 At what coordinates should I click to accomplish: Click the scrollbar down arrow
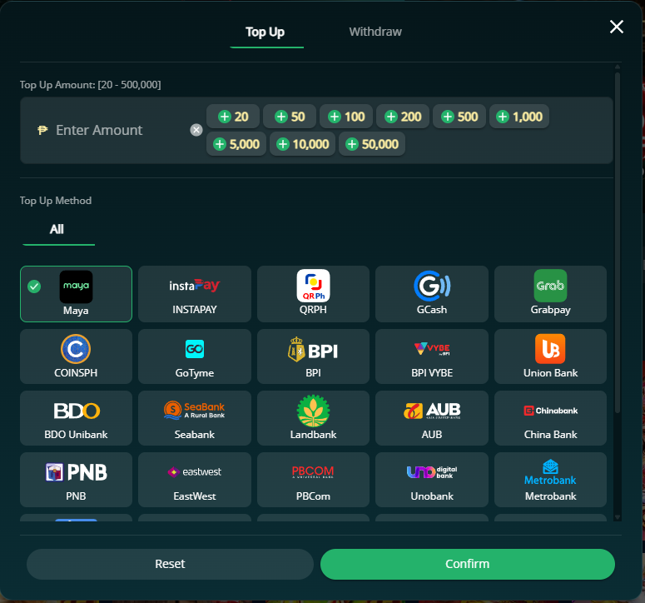(617, 517)
